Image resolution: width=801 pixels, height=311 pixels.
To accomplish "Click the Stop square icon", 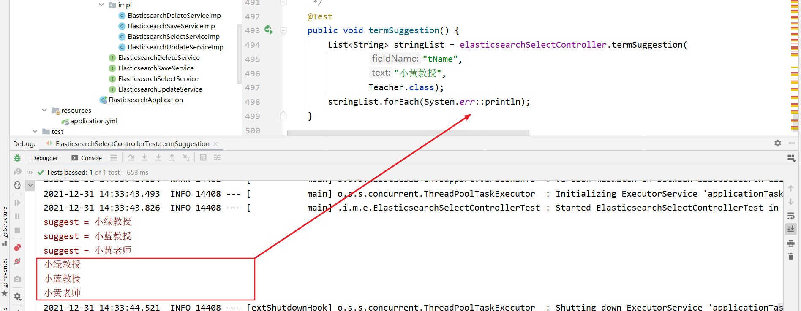I will pos(17,230).
